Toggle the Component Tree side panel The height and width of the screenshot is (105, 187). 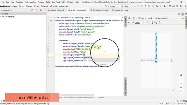pos(125,87)
